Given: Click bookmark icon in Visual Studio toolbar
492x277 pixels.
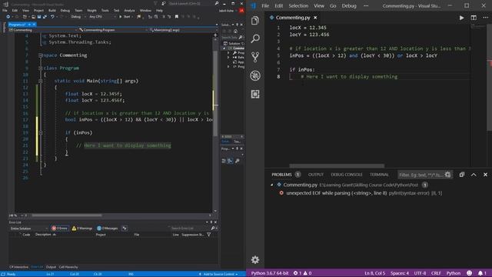Looking at the screenshot, I should [x=177, y=17].
